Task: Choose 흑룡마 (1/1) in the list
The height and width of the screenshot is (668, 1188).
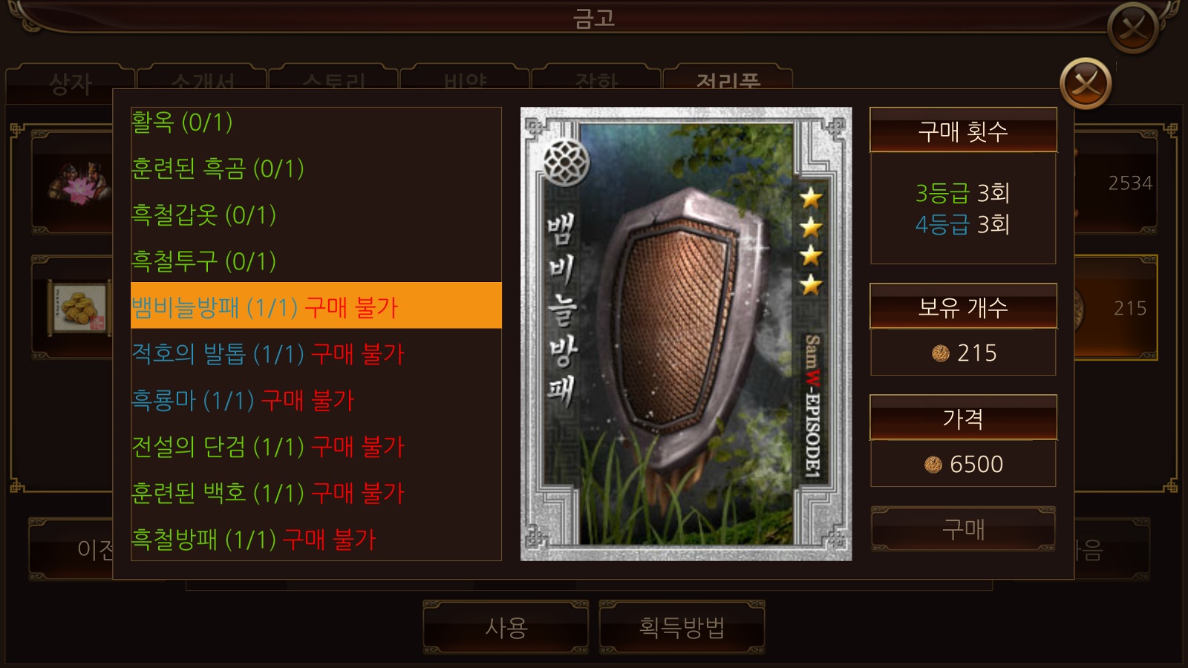Action: 316,400
